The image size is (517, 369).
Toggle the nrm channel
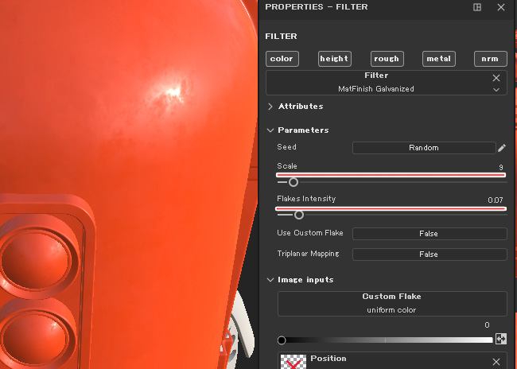point(490,59)
